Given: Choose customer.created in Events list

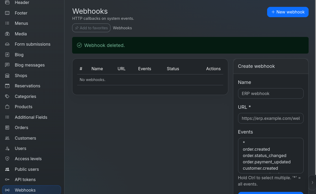Looking at the screenshot, I should pos(260,168).
